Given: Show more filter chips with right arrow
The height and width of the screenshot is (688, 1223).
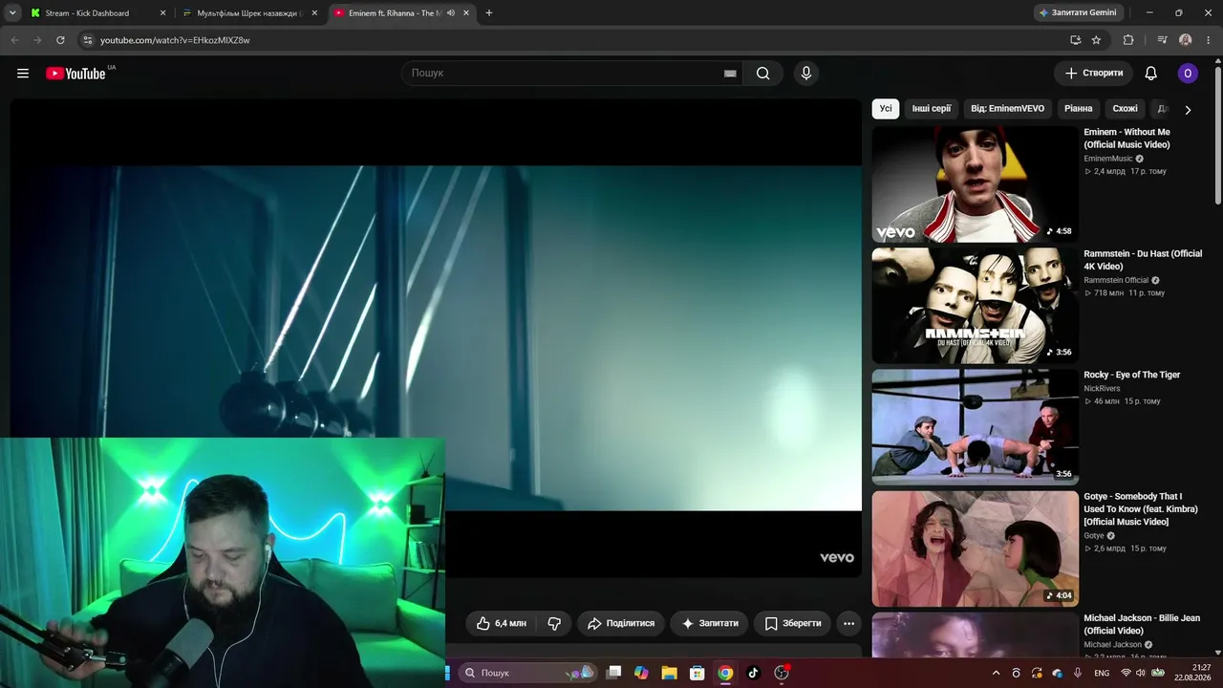Looking at the screenshot, I should (1188, 110).
